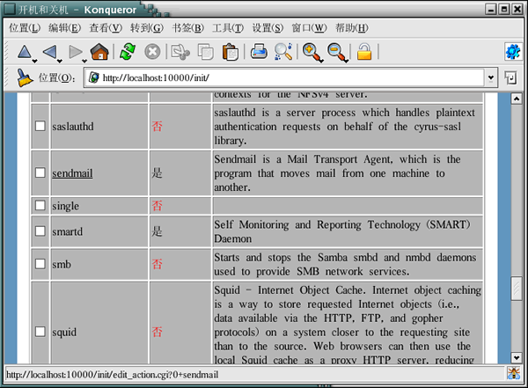Reload the page with the green refresh icon

coord(128,52)
